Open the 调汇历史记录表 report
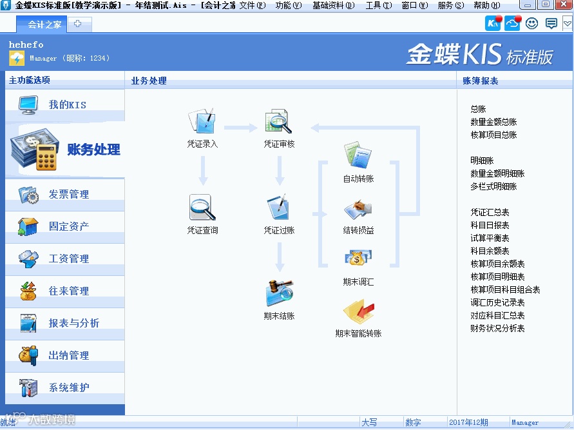 [497, 302]
